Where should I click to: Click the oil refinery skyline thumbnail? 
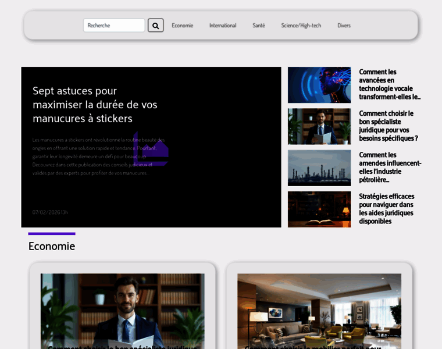(x=319, y=168)
